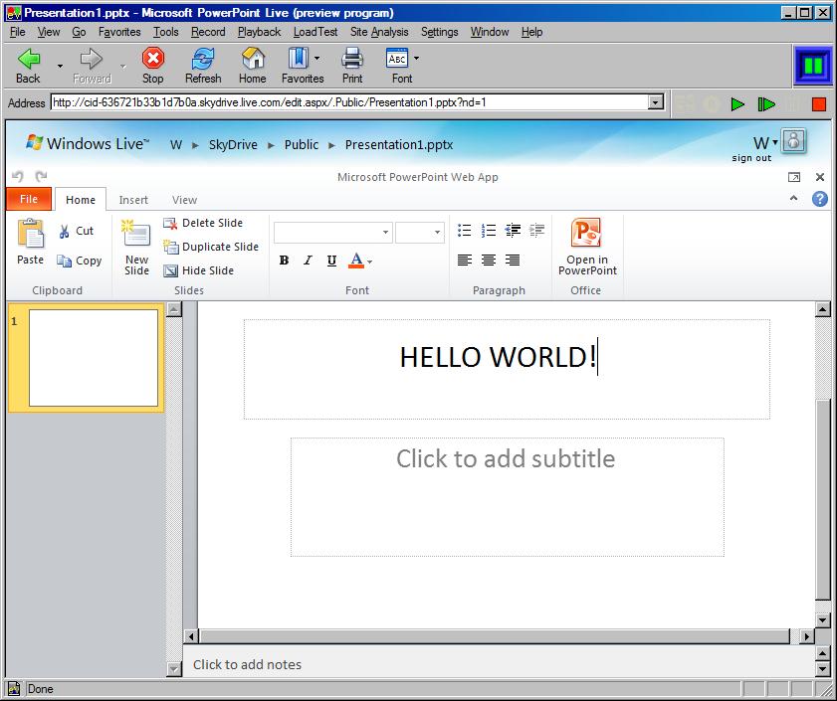This screenshot has height=701, width=837.
Task: Apply bulleted list formatting
Action: (x=465, y=231)
